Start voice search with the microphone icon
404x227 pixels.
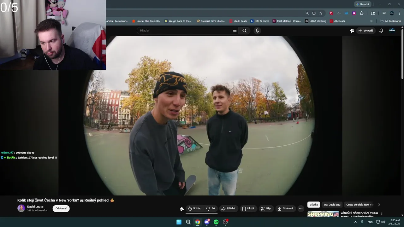pos(257,31)
